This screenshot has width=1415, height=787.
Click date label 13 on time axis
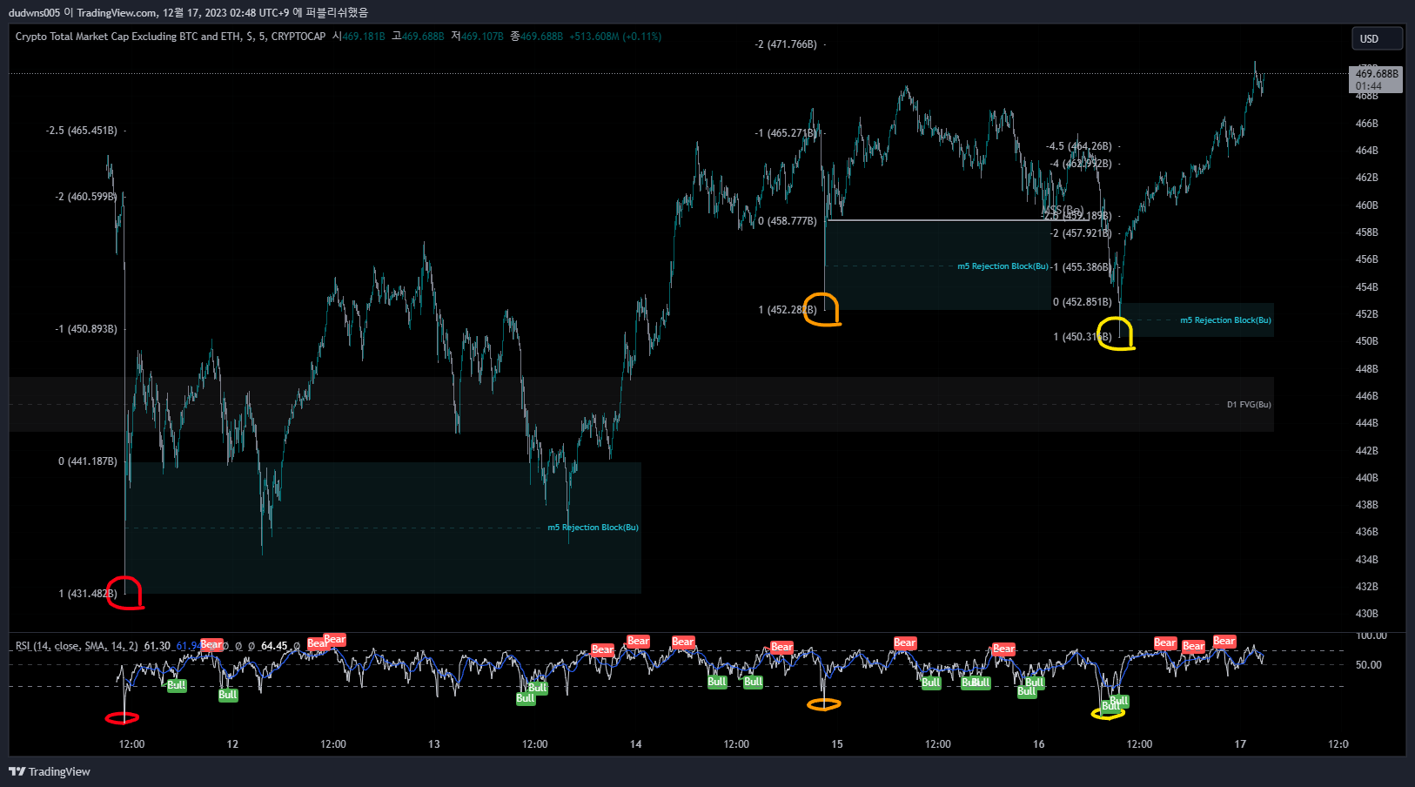pyautogui.click(x=434, y=744)
